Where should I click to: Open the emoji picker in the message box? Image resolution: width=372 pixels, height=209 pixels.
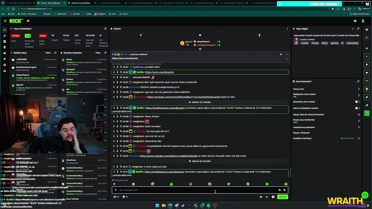[285, 190]
